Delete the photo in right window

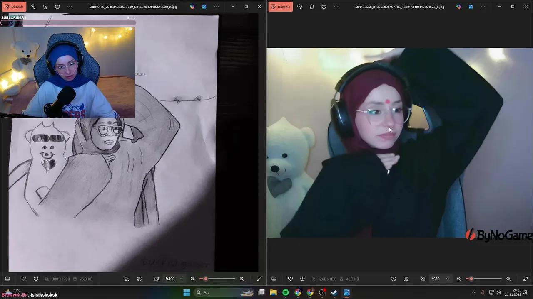311,7
